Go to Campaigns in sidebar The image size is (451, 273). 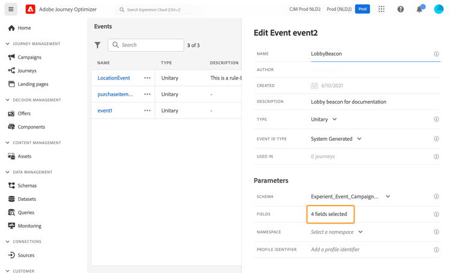29,57
